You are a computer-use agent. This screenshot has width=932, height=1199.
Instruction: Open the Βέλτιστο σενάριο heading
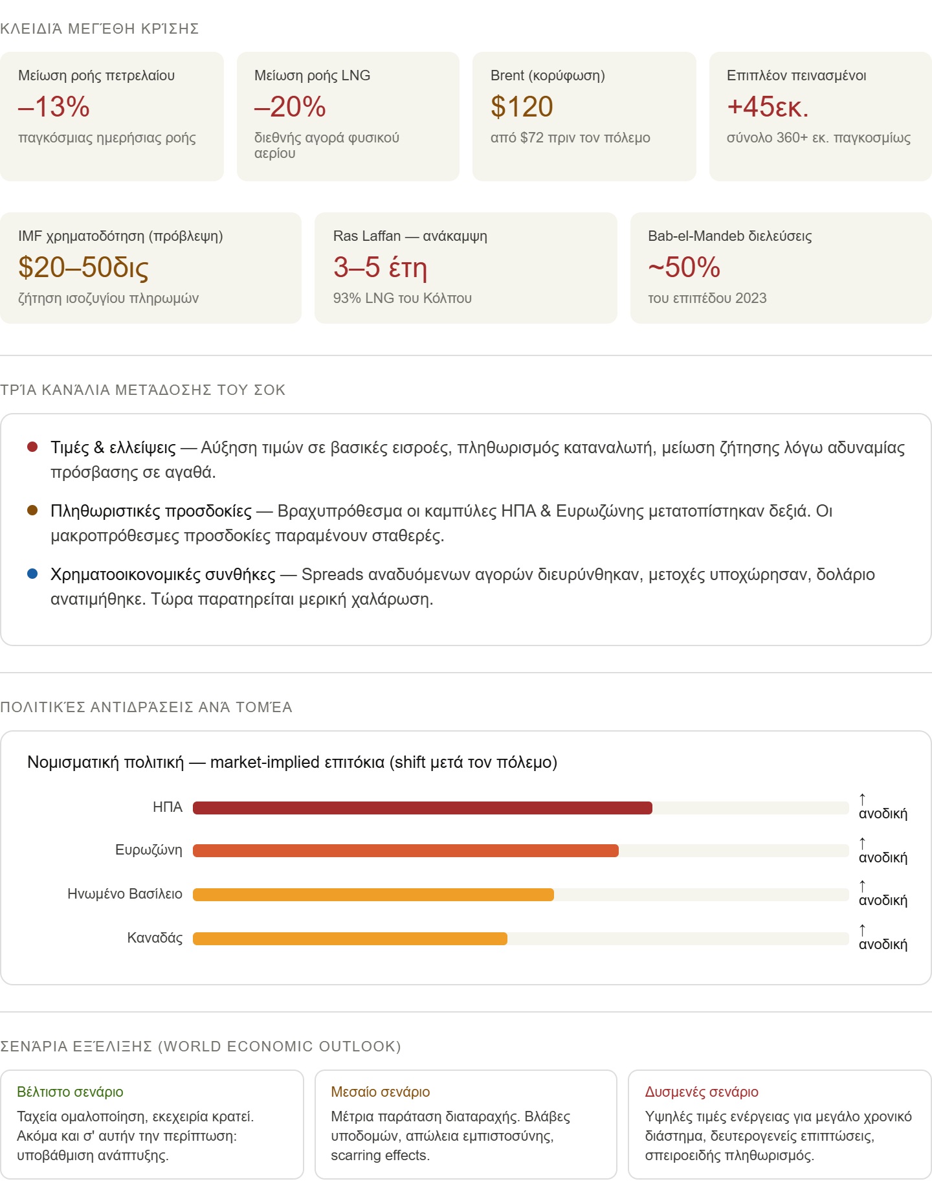(x=70, y=1092)
